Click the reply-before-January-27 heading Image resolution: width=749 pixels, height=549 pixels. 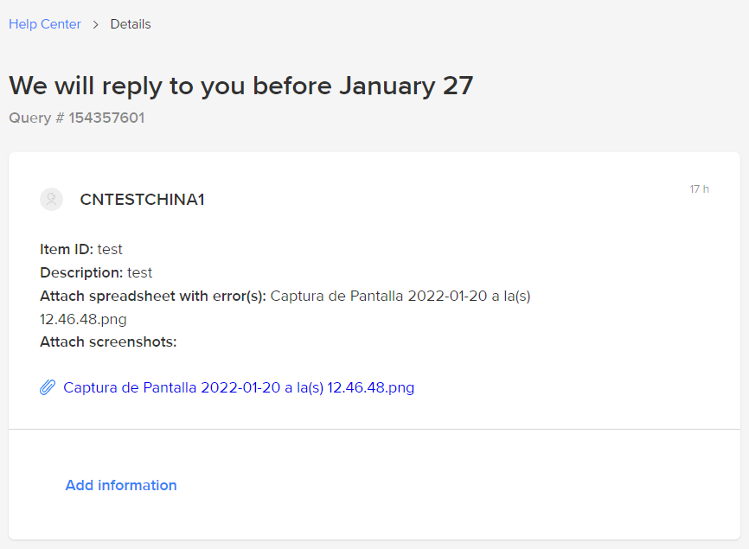pyautogui.click(x=240, y=86)
